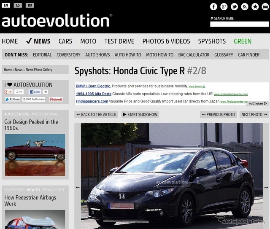
Task: Go to AUTO SHOWS section
Action: 97,55
